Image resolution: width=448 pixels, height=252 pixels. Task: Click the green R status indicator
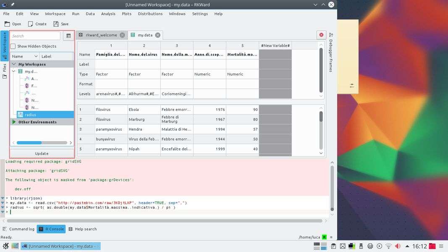[x=324, y=237]
